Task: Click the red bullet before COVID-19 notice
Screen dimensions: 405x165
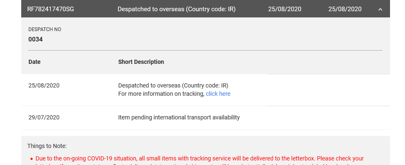Action: [32, 159]
